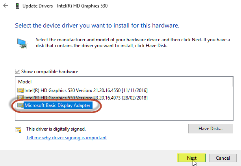The width and height of the screenshot is (241, 166).
Task: Click 'This driver is digitally signed' text
Action: 56,129
